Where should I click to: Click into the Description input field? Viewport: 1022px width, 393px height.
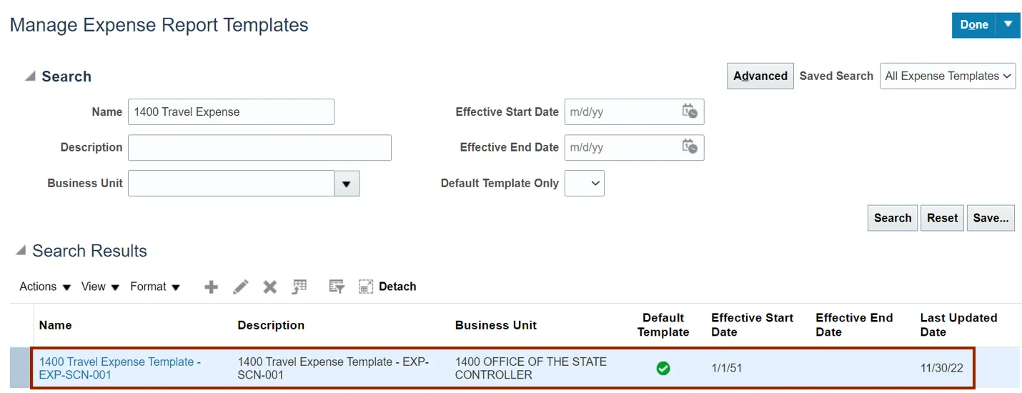click(x=259, y=148)
